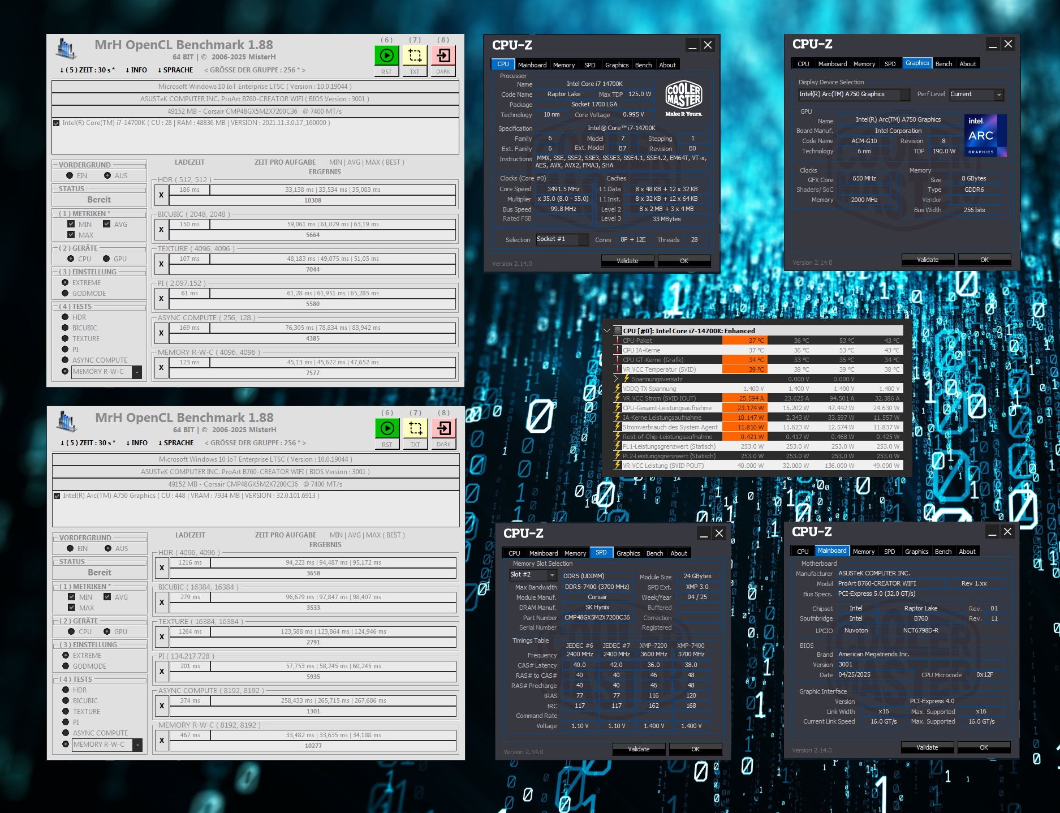Toggle the Intel Arc A750 Graphics device checkbox
The height and width of the screenshot is (813, 1060).
tap(57, 496)
